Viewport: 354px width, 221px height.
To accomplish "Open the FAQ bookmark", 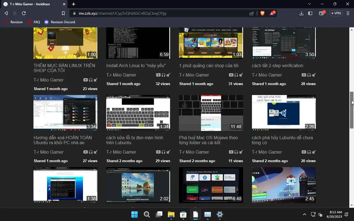I will click(x=34, y=22).
